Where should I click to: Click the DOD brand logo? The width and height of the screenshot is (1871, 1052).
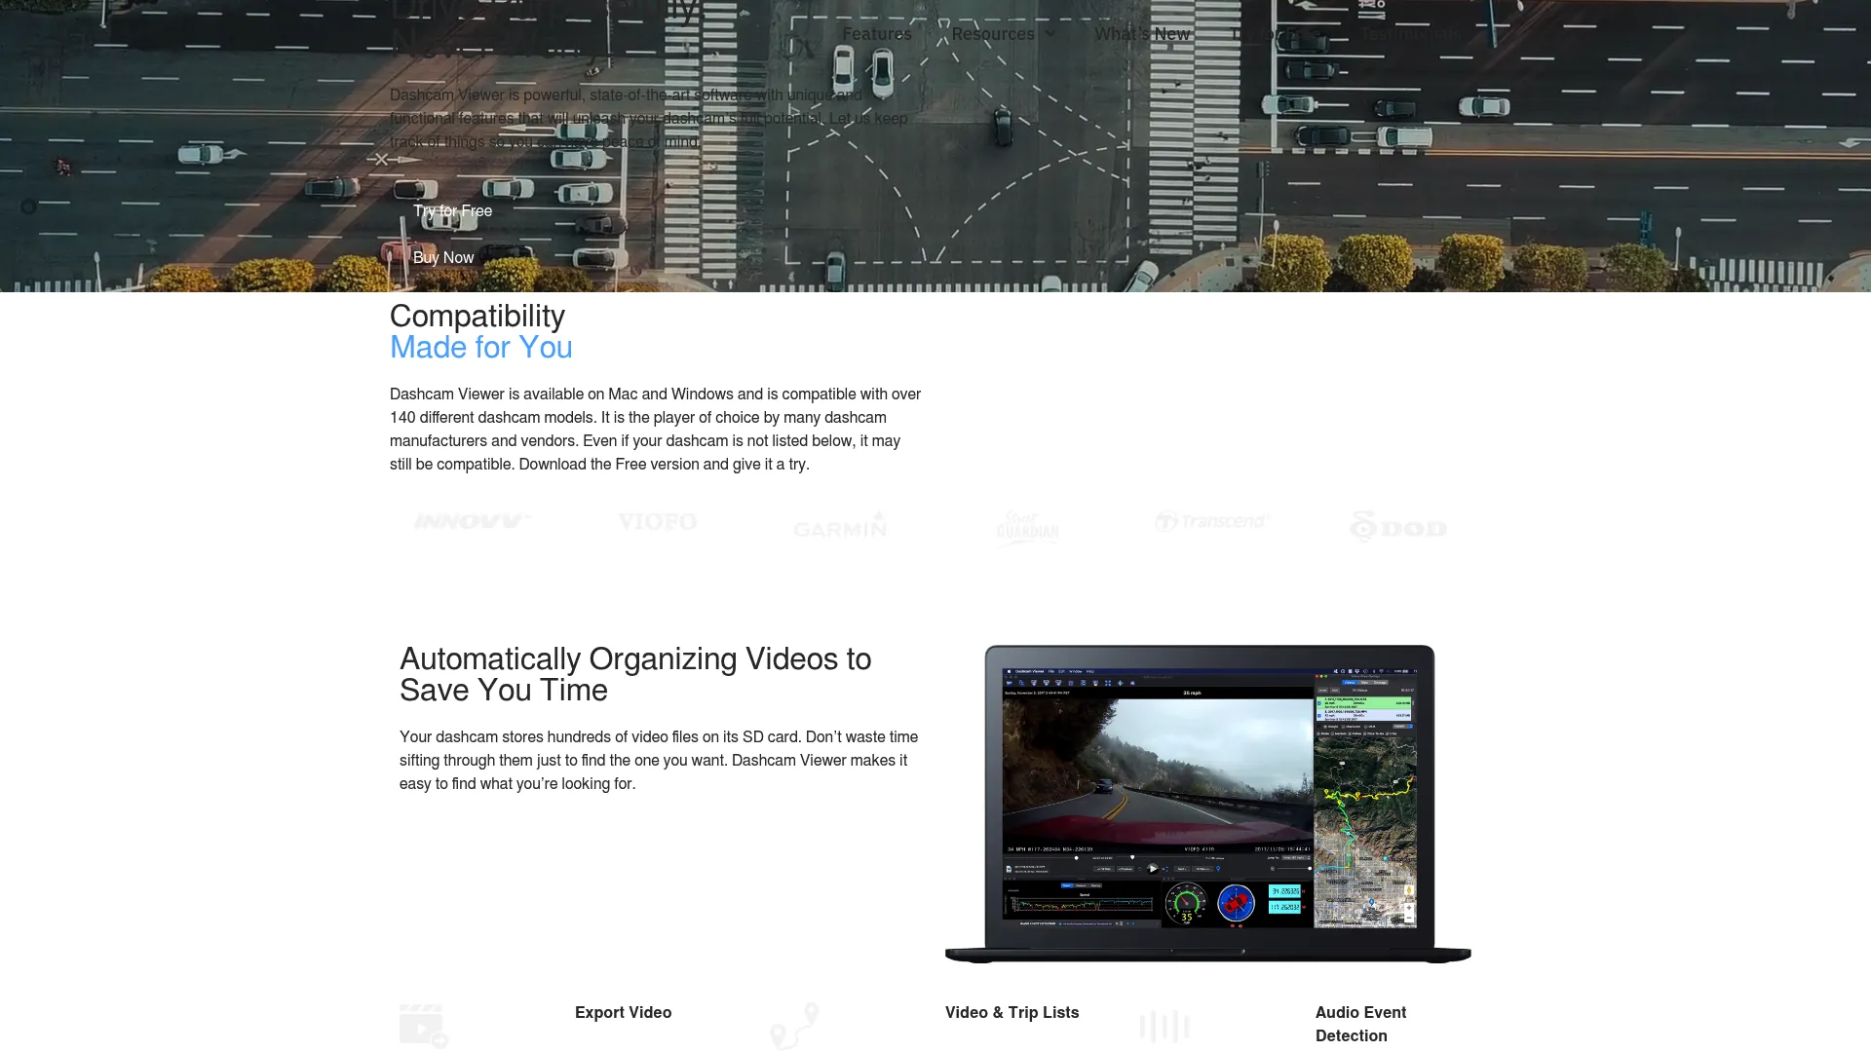1398,527
